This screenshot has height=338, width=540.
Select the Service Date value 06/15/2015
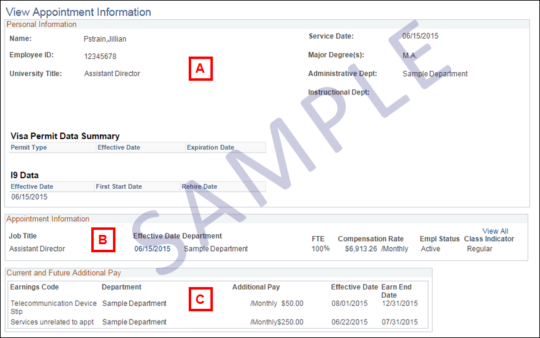click(x=420, y=36)
